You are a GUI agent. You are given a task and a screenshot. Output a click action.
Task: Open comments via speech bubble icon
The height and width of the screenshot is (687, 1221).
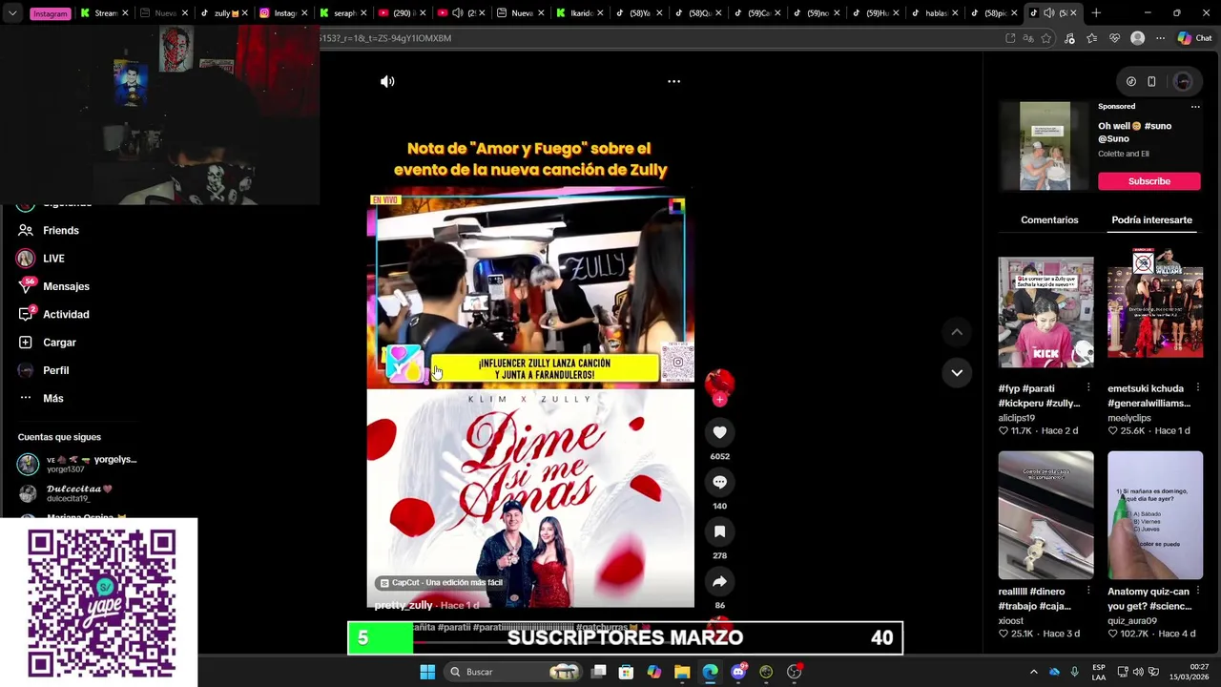tap(719, 482)
